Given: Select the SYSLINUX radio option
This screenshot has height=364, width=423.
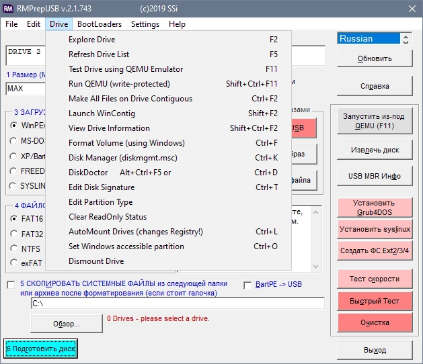Looking at the screenshot, I should point(13,185).
